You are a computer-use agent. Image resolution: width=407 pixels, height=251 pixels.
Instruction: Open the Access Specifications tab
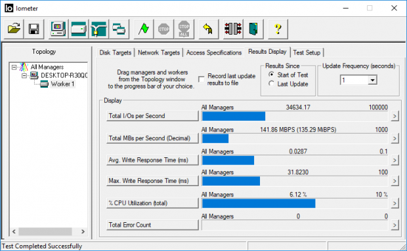tap(214, 52)
